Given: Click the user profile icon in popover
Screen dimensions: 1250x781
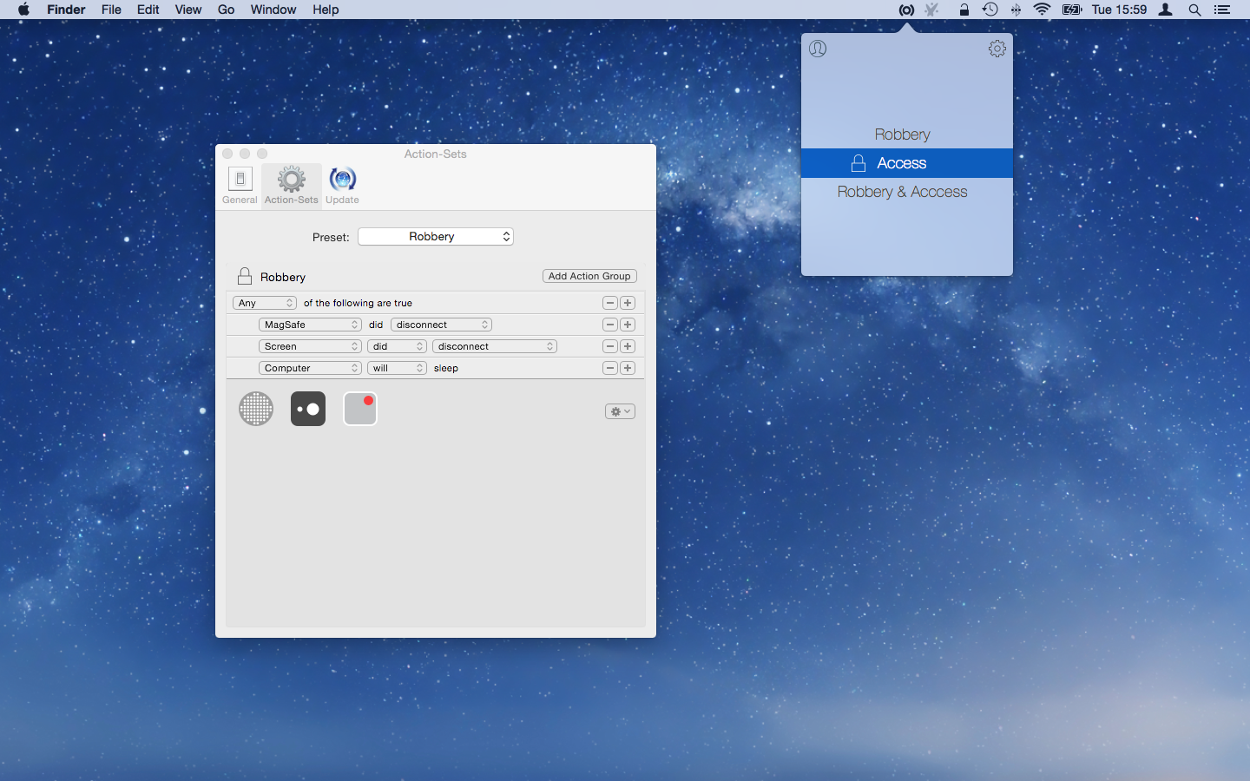Looking at the screenshot, I should pos(818,49).
